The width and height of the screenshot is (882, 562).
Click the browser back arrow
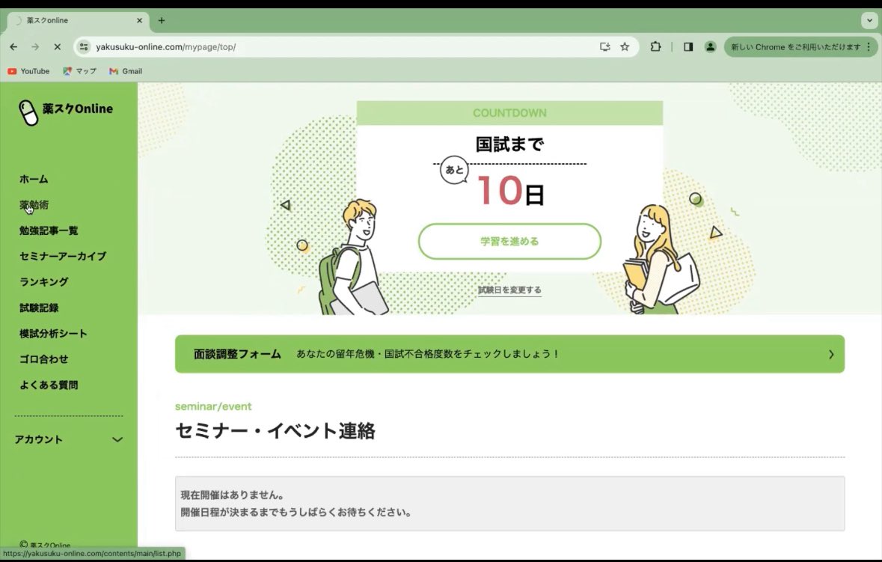coord(13,46)
